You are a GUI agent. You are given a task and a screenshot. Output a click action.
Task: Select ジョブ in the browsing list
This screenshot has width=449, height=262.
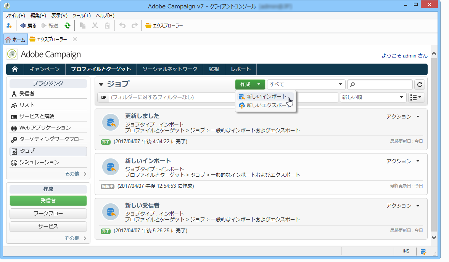pyautogui.click(x=48, y=151)
